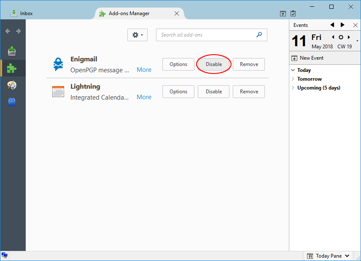Maximize the Thunderbird window
Viewport: 361px width, 261px height.
click(331, 7)
